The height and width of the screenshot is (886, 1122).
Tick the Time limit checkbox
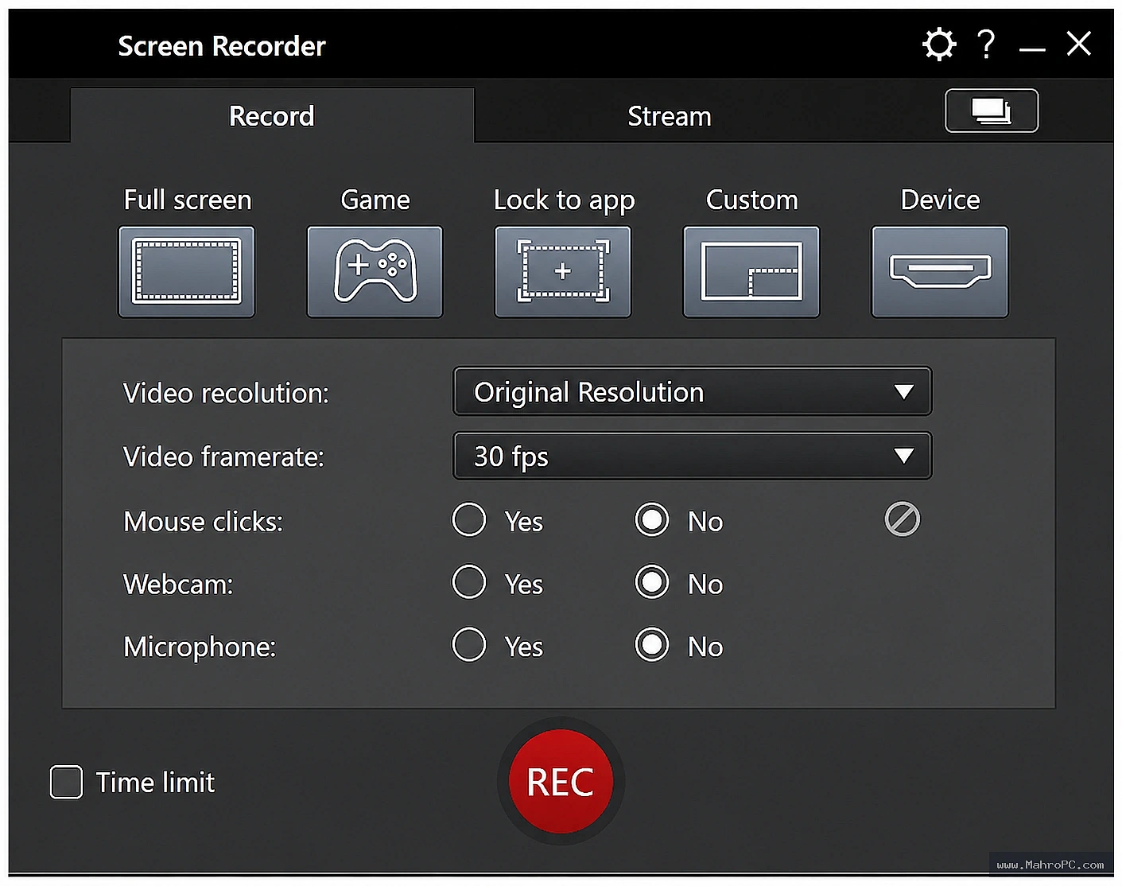[x=66, y=782]
